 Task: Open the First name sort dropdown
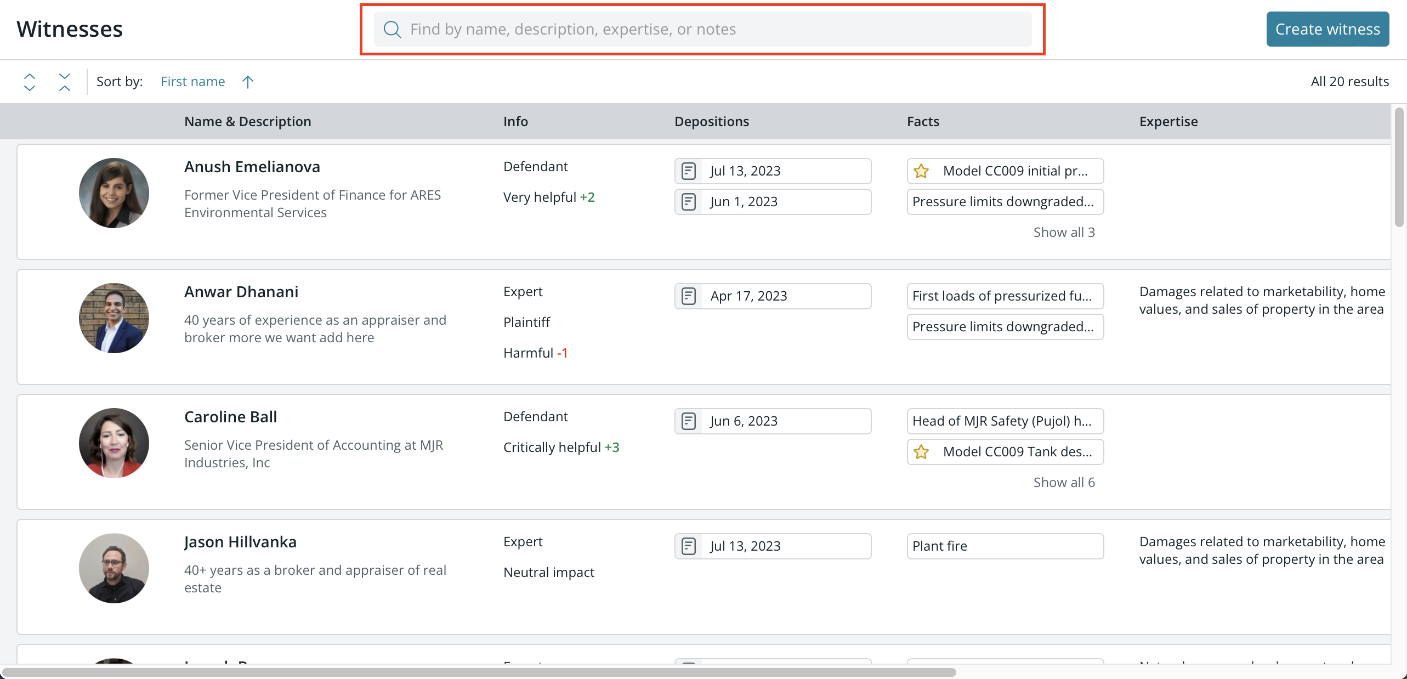(193, 82)
